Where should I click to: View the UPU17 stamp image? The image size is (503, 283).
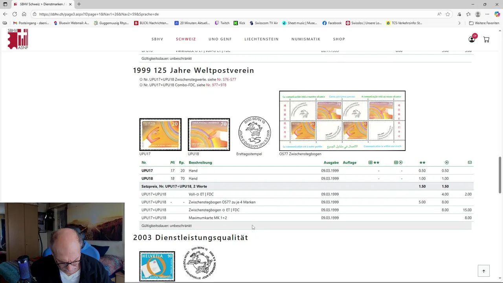160,134
